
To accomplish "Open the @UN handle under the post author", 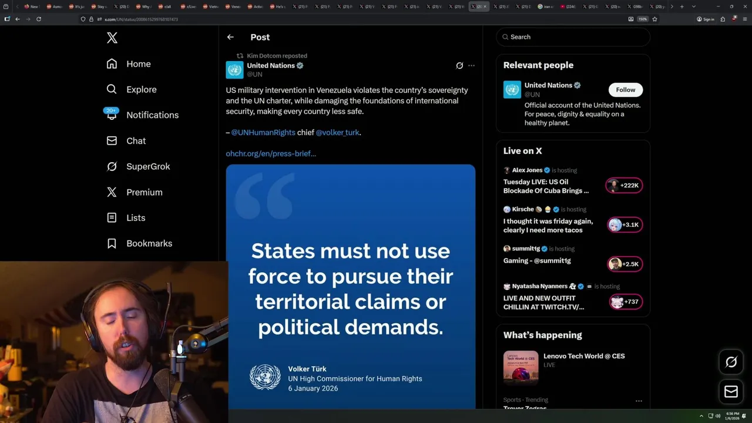I will point(254,75).
